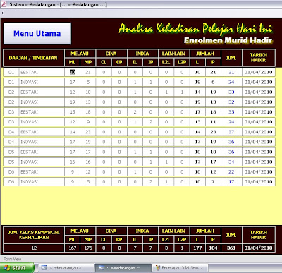Click Enrolmen Murid Hadir subtitle
Screen dimensions: 282x273
(228, 40)
